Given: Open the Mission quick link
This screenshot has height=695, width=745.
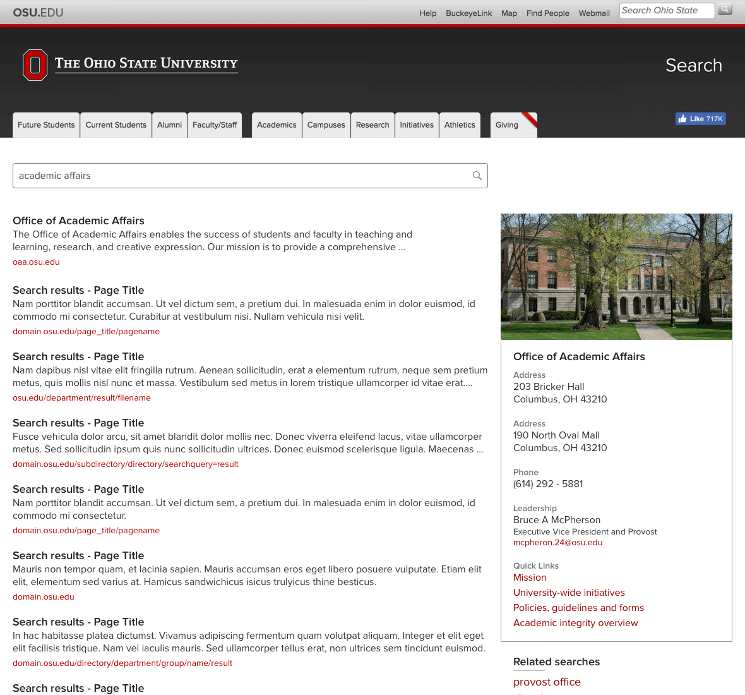Looking at the screenshot, I should (x=530, y=577).
